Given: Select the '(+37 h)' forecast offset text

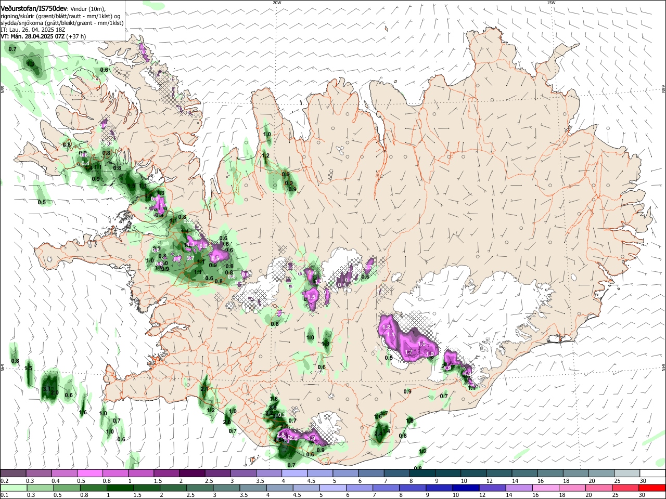Looking at the screenshot, I should tap(76, 37).
